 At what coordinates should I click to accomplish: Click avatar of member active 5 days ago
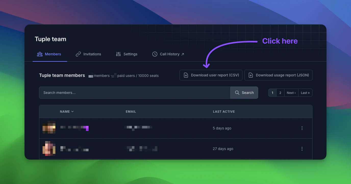pos(49,127)
